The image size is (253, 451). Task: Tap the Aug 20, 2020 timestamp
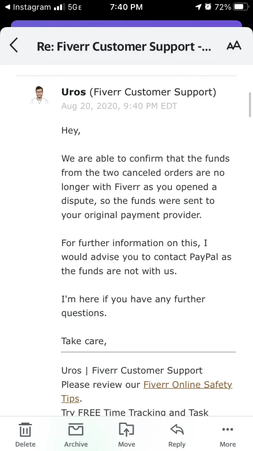119,106
